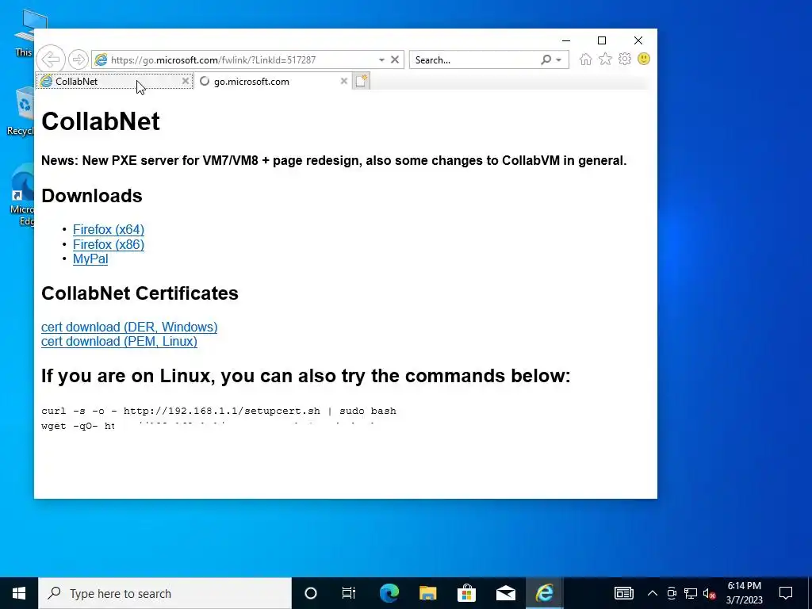Open Microsoft Store taskbar icon
The width and height of the screenshot is (812, 609).
point(466,593)
